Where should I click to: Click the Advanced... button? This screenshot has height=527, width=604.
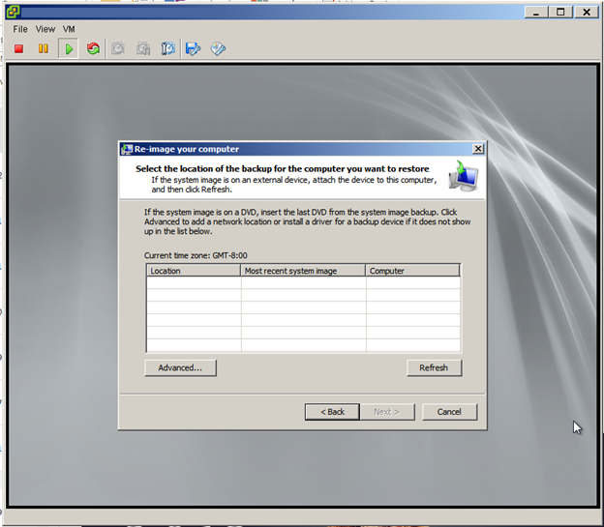[180, 368]
